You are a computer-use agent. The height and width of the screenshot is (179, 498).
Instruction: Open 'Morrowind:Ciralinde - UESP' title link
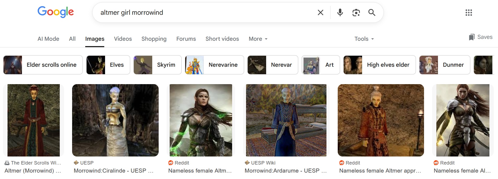pos(113,171)
